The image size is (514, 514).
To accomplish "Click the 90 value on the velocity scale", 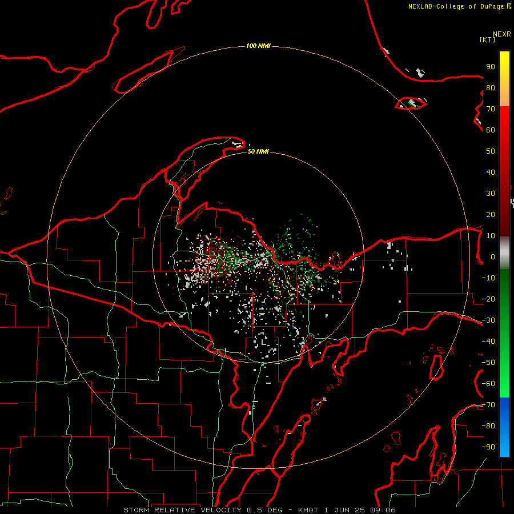I will click(491, 67).
